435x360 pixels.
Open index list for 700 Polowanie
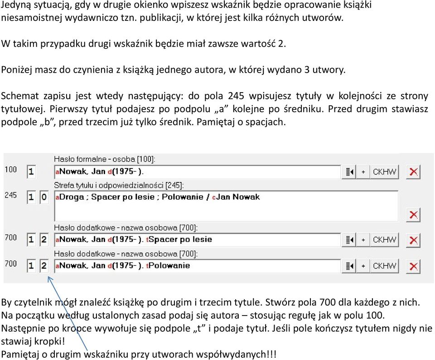click(349, 266)
